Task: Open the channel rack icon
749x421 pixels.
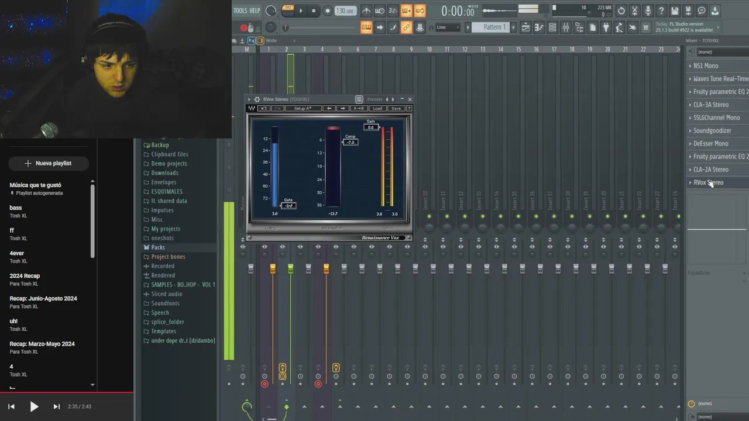Action: [552, 27]
